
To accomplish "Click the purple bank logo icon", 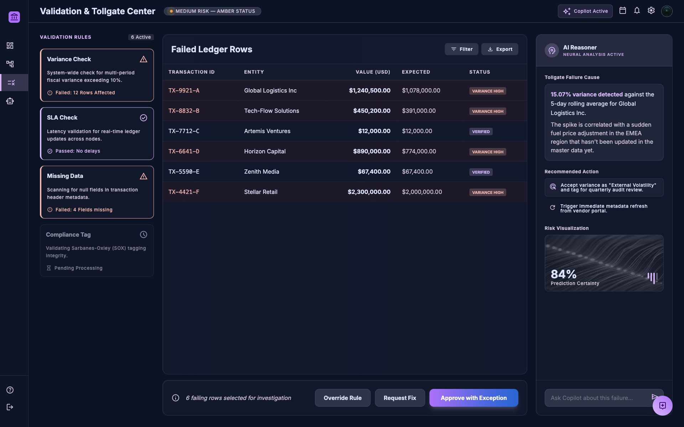I will [x=14, y=17].
